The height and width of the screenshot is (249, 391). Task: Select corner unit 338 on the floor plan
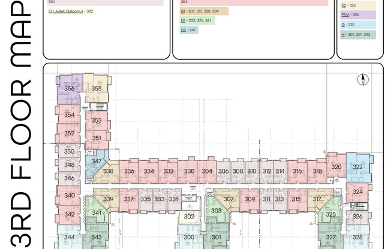108,171
